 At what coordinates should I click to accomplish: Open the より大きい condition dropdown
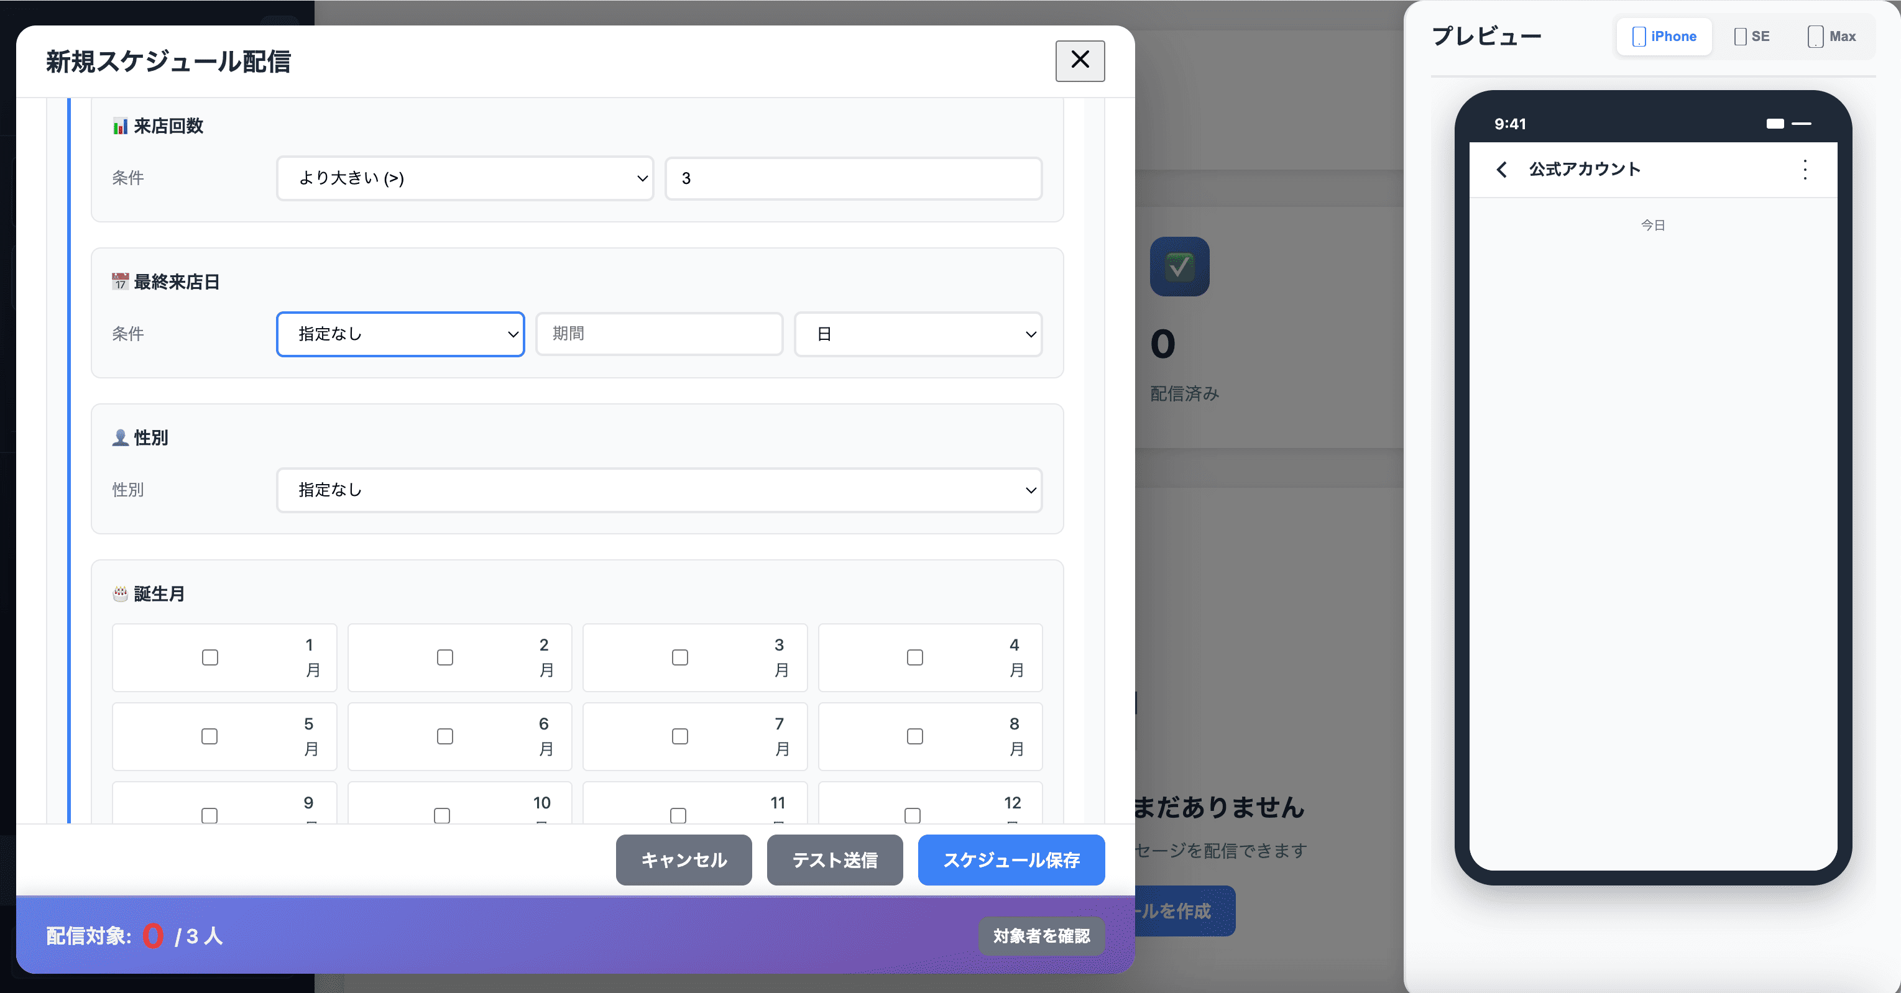(x=464, y=178)
